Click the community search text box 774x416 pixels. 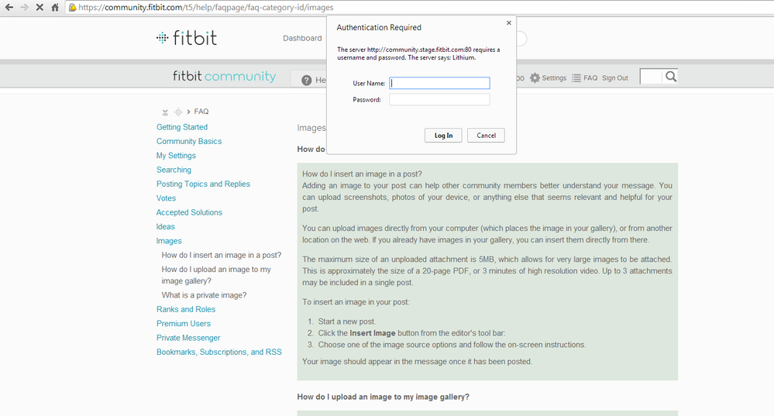651,77
